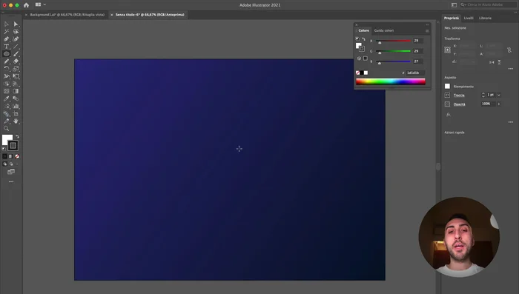
Task: Set toolbar paint mode to None
Action: [x=17, y=156]
